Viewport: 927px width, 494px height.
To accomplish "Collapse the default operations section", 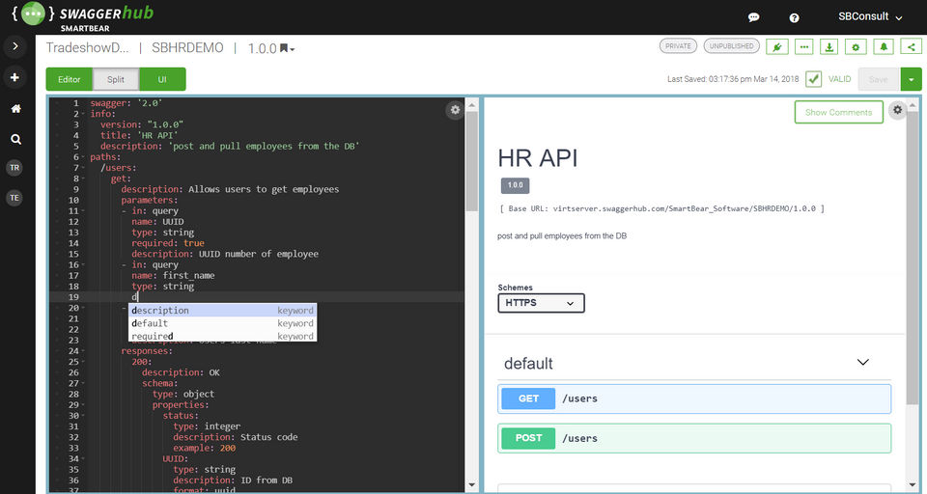I will (x=862, y=363).
